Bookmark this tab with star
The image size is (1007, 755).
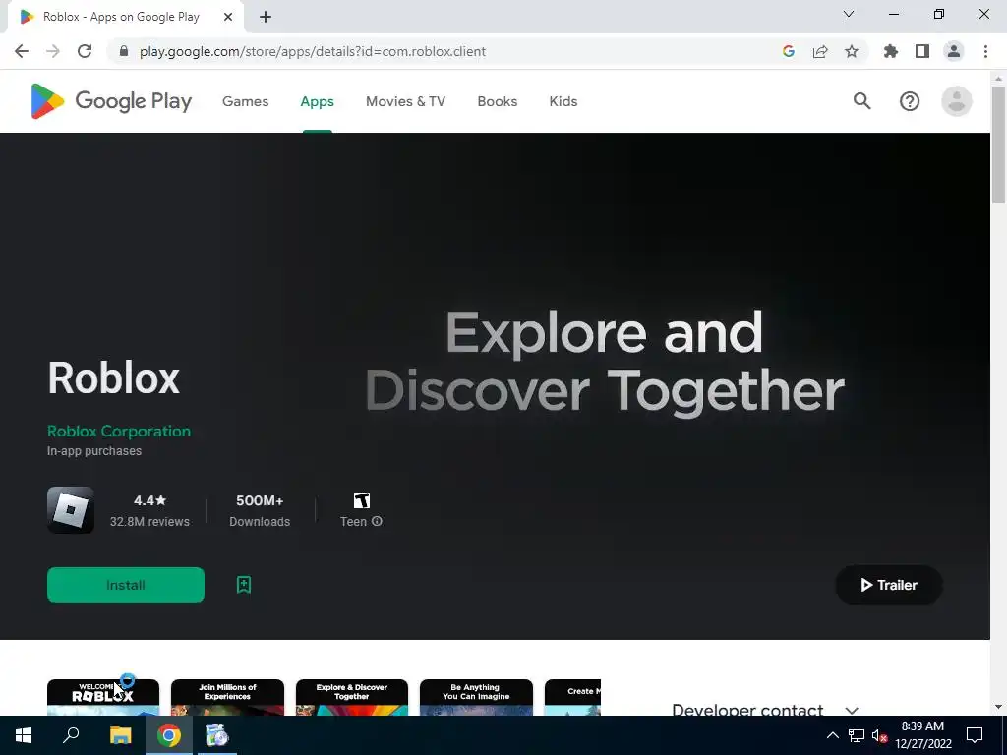point(852,51)
